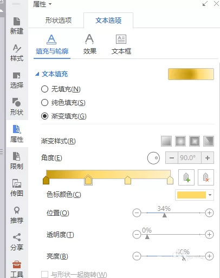Increase angle with the plus button
The width and height of the screenshot is (220, 278).
208,158
